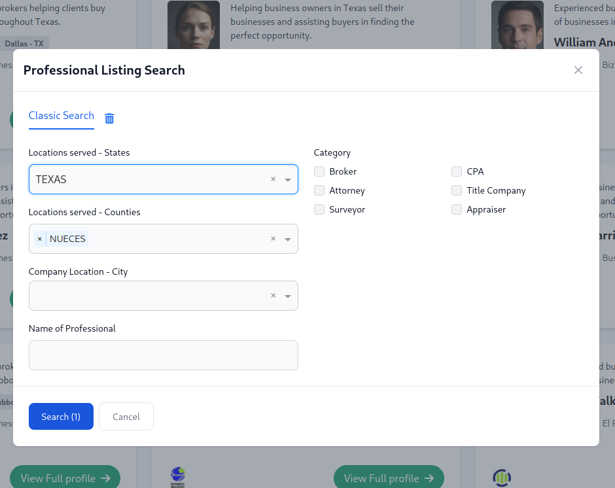Clear all selected counties
Image resolution: width=615 pixels, height=488 pixels.
[273, 239]
